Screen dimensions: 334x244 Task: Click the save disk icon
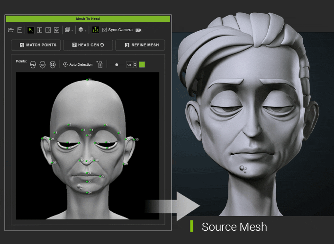pos(20,30)
